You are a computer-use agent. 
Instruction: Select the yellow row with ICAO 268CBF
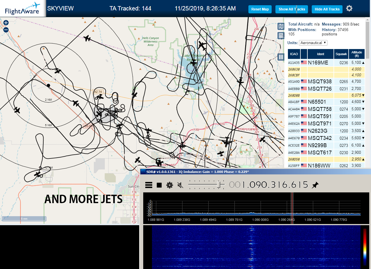click(x=326, y=75)
